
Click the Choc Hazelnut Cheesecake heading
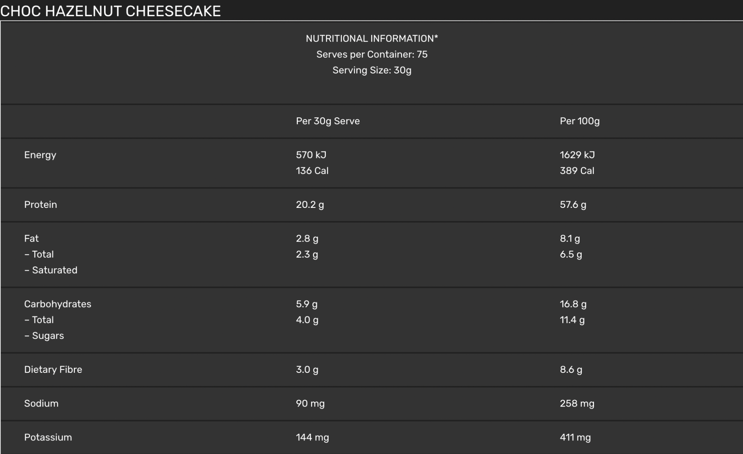coord(111,11)
